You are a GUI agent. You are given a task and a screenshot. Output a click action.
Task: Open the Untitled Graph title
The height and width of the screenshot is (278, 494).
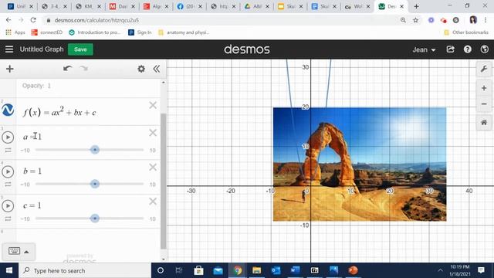(42, 49)
